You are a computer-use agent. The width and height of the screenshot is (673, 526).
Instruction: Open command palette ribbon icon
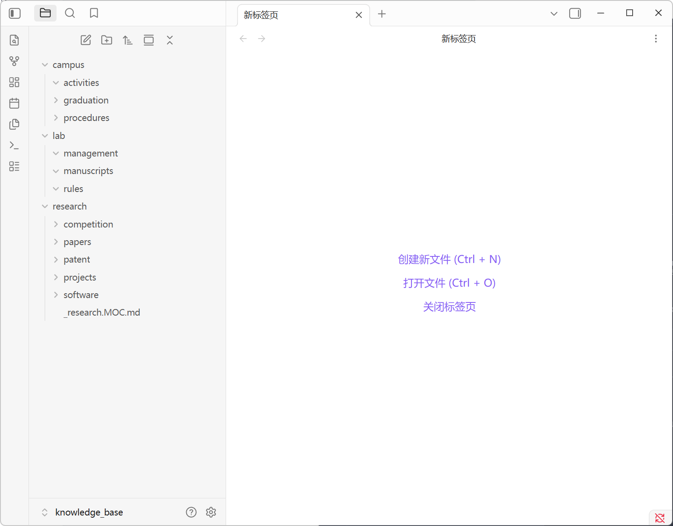click(x=14, y=145)
